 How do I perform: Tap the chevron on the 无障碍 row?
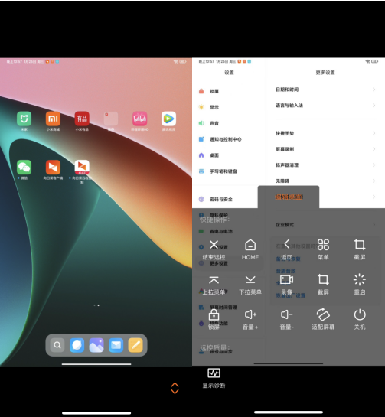tap(374, 181)
